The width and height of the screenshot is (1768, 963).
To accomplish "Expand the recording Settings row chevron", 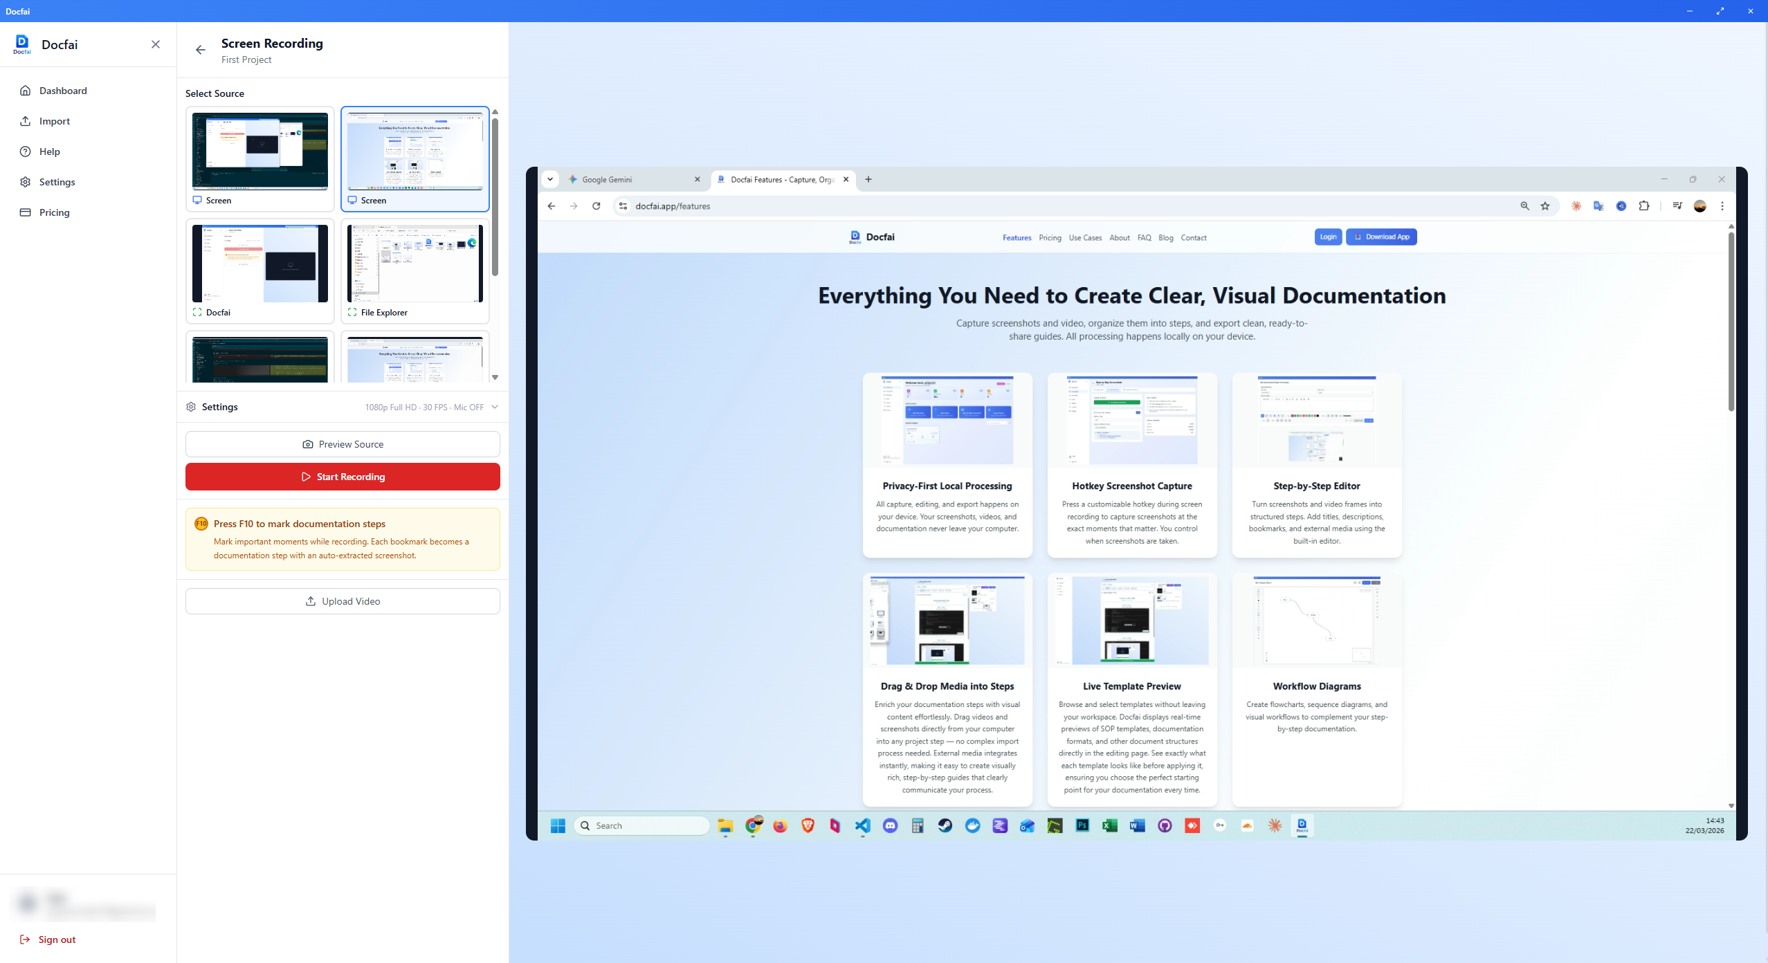I will (x=495, y=407).
